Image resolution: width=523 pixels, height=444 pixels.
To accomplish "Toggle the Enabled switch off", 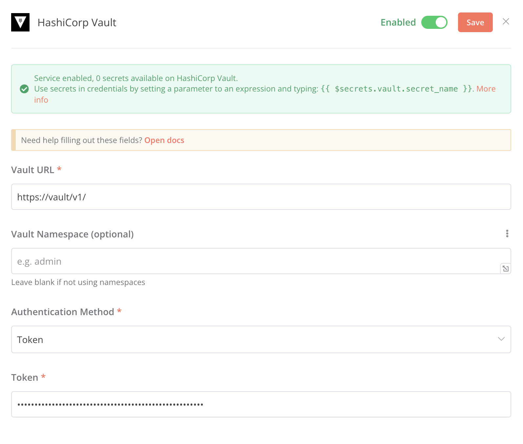I will tap(434, 22).
